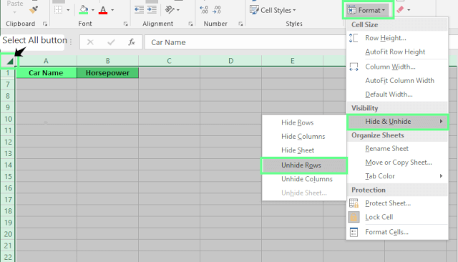Image resolution: width=458 pixels, height=262 pixels.
Task: Click the Format button in ribbon
Action: [368, 10]
